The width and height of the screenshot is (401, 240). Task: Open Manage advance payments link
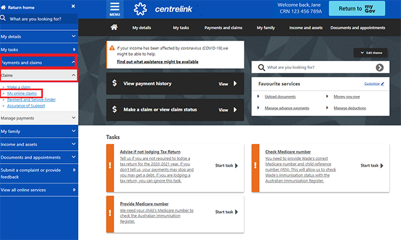(x=287, y=108)
